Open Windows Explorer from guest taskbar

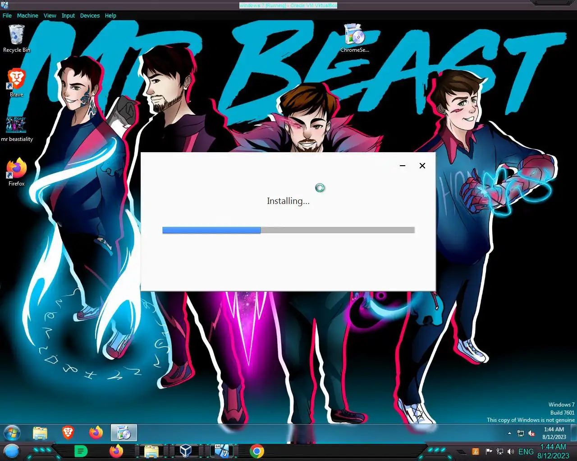tap(40, 433)
